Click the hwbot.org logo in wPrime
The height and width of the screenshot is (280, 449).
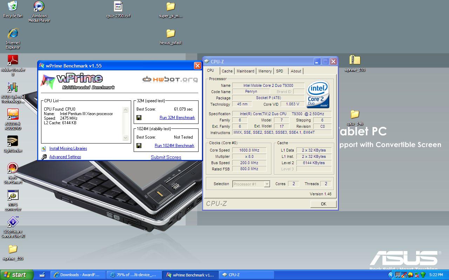(170, 79)
